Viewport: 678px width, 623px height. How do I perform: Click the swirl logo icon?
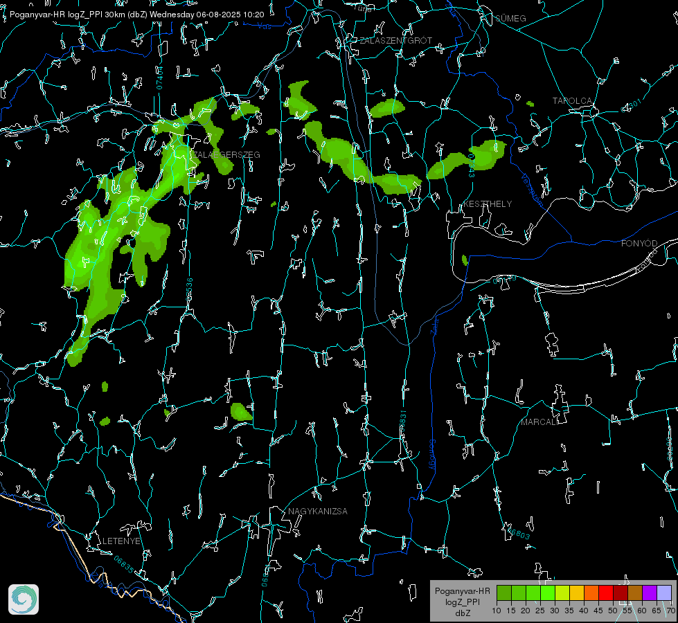click(24, 599)
